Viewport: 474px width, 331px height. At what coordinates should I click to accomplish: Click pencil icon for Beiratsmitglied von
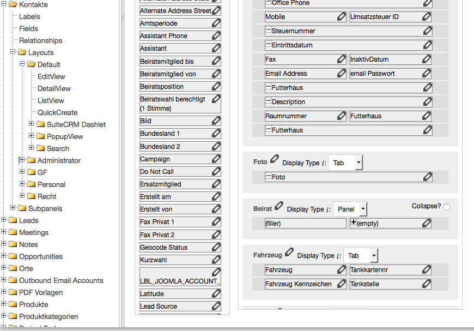pyautogui.click(x=216, y=74)
